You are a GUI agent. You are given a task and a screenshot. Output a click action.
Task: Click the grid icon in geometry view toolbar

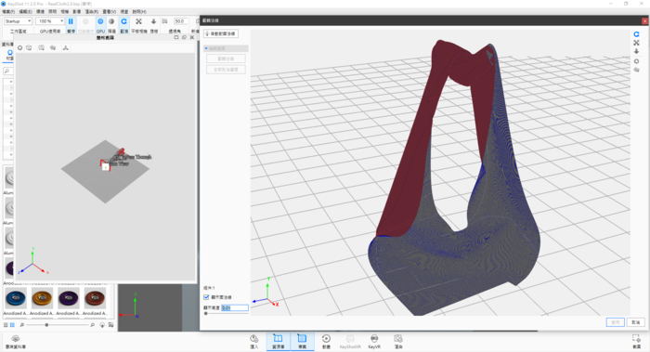42,47
